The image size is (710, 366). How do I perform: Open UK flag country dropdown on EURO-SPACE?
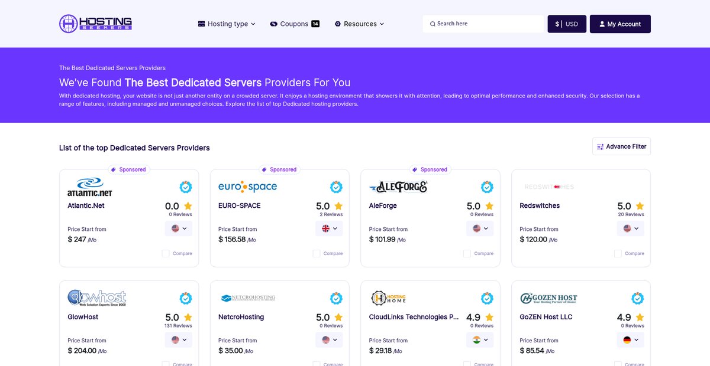tap(329, 228)
